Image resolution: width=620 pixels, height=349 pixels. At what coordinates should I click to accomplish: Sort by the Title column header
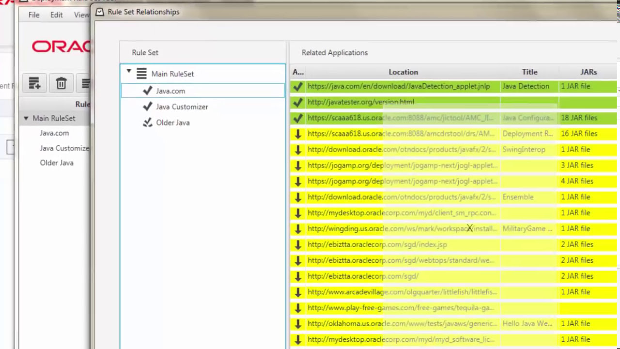pyautogui.click(x=529, y=72)
